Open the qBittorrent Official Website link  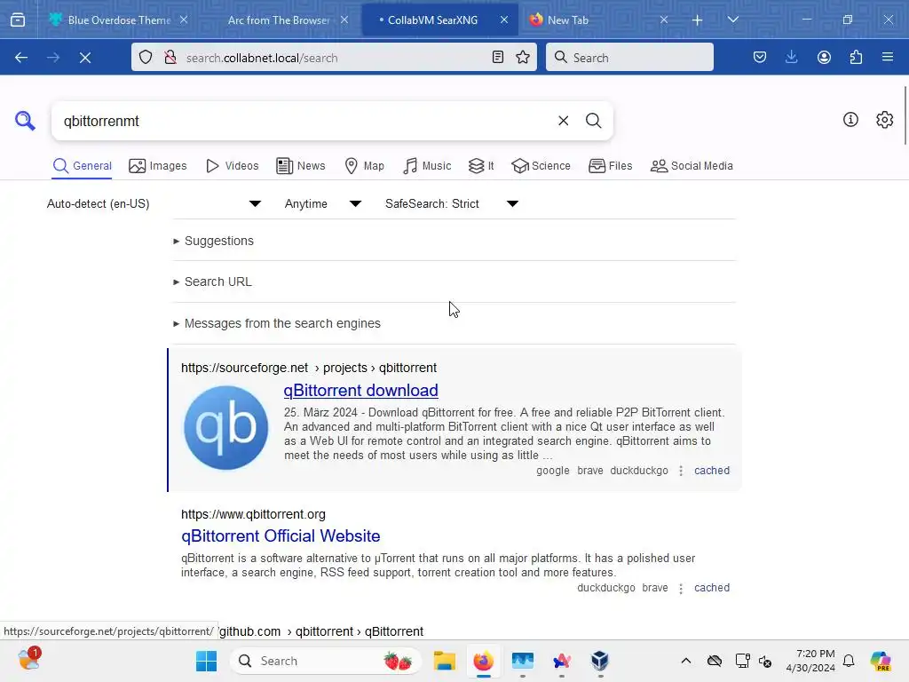tap(281, 535)
